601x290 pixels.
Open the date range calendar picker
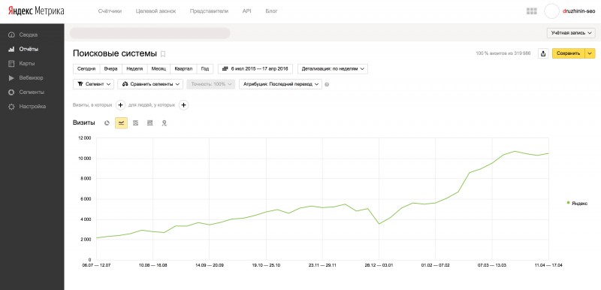pos(255,69)
